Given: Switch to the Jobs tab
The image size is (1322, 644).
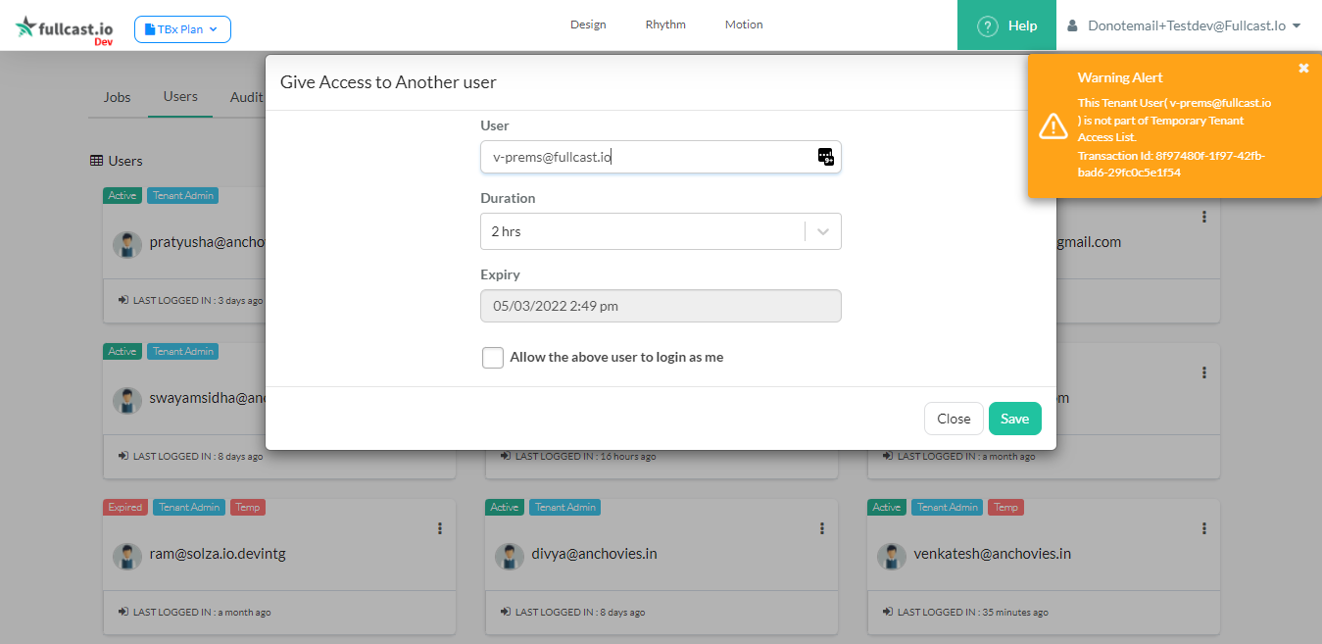Looking at the screenshot, I should click(118, 97).
